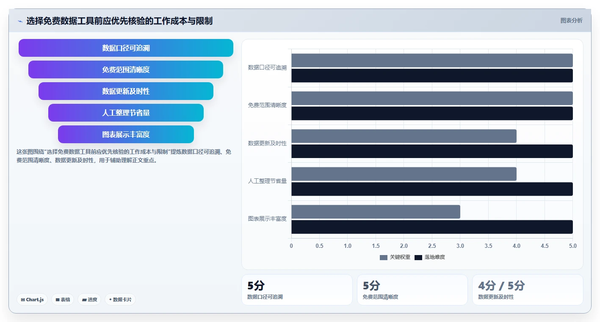
Task: Click the x-axis tick value 5.0
Action: 572,246
